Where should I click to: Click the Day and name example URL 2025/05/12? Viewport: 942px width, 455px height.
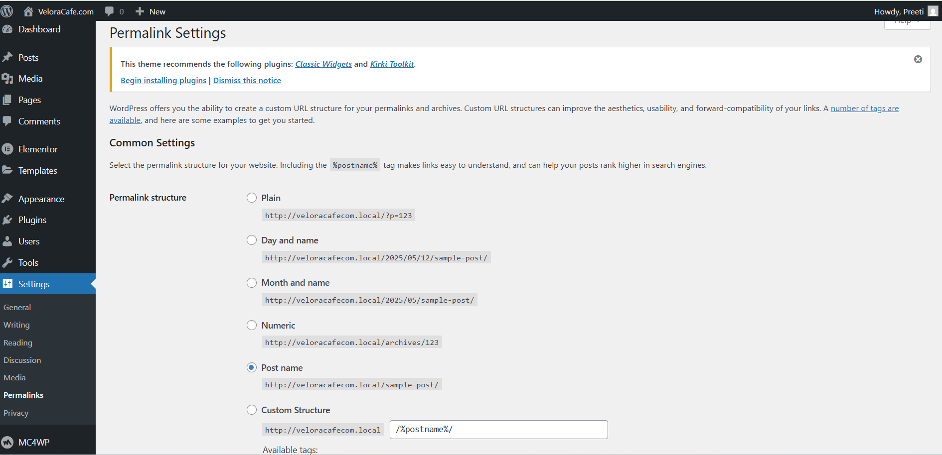376,257
